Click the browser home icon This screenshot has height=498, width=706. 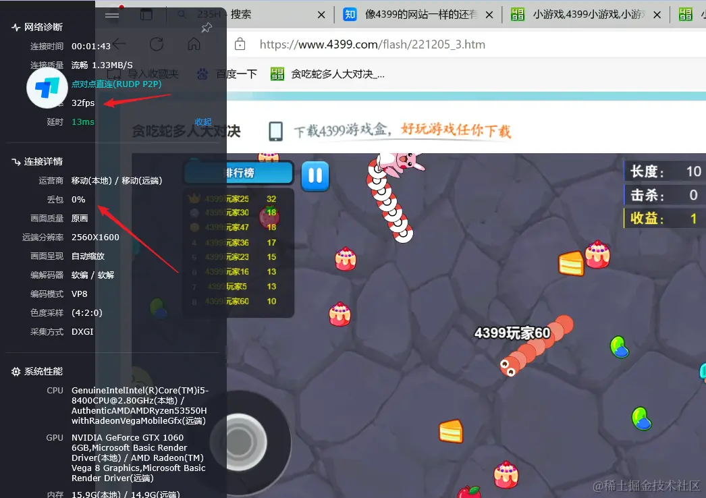tap(194, 44)
